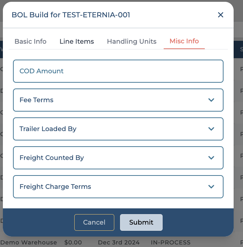Select the Misc Info tab

(184, 41)
